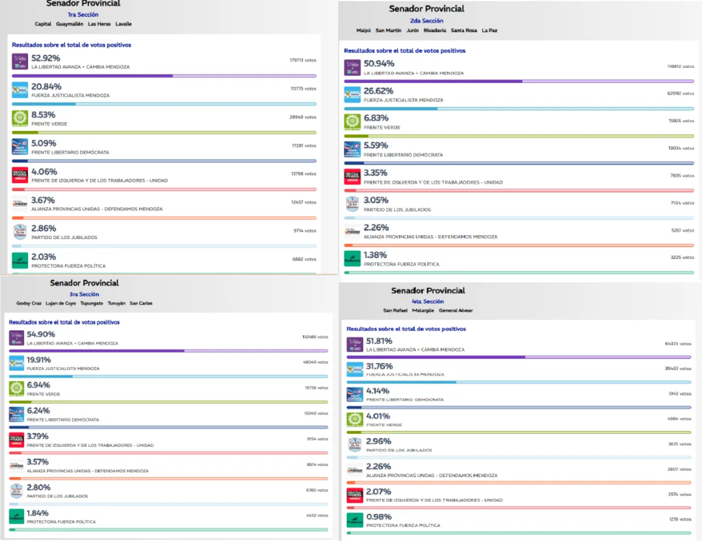Click Frente de Izquierda logo in 2da Sección
The width and height of the screenshot is (702, 542).
pos(352,177)
